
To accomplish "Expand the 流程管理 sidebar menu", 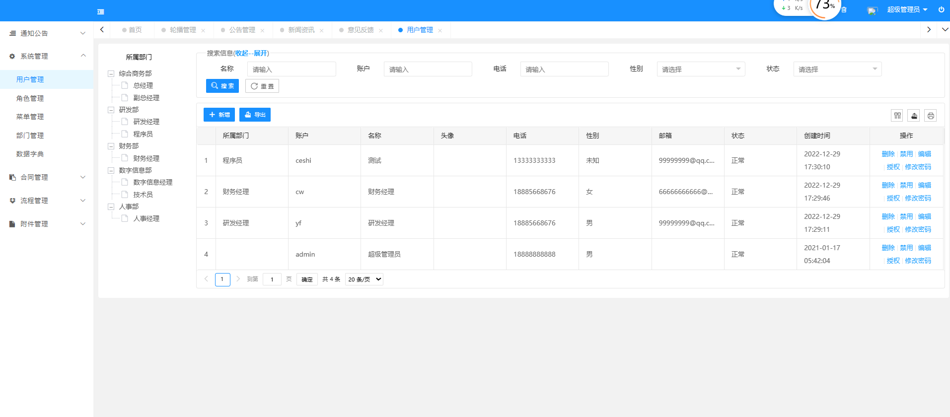I will coord(47,201).
